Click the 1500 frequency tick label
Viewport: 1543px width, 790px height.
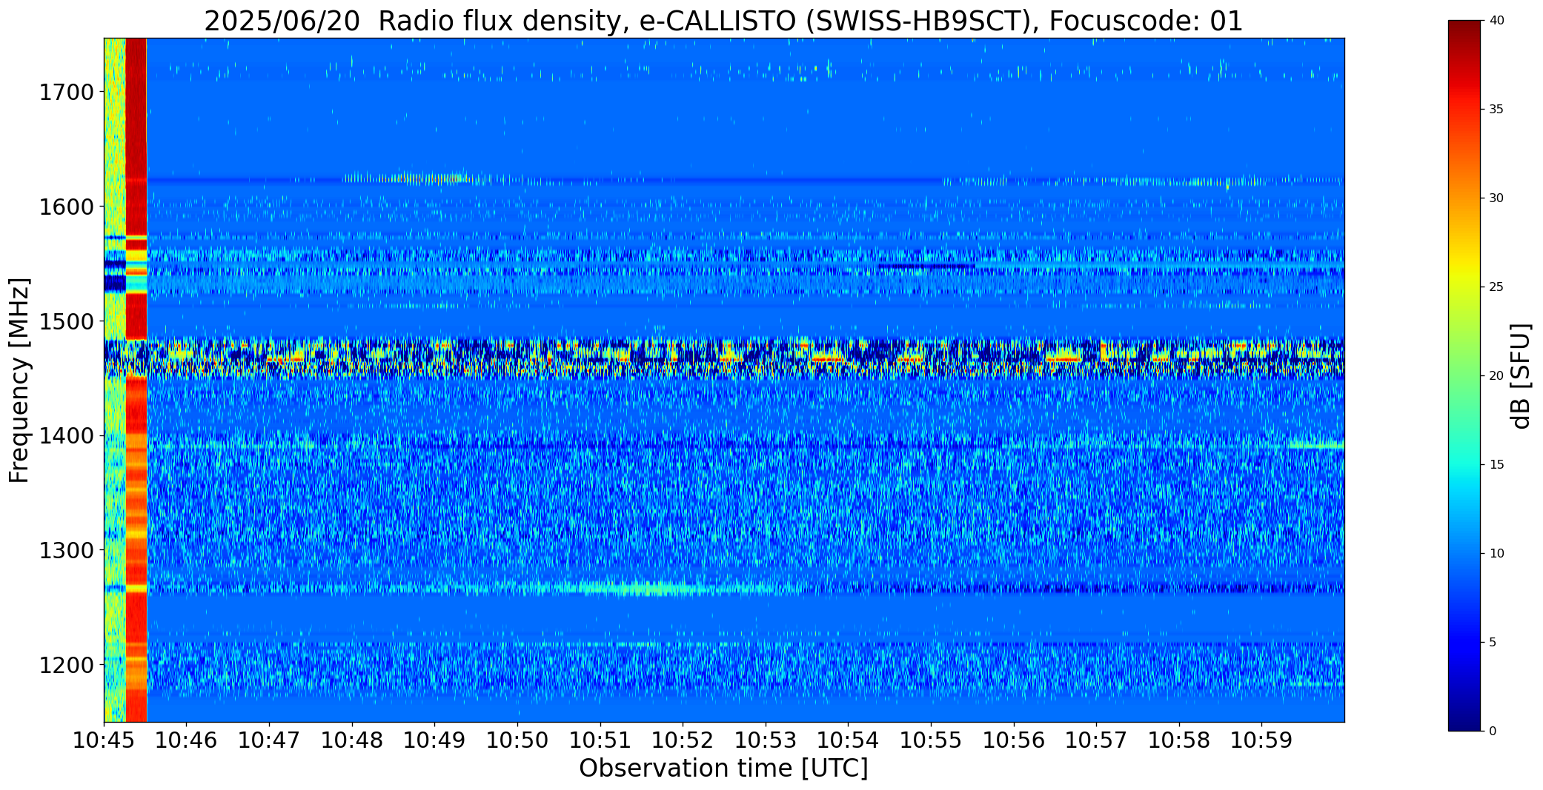point(66,321)
